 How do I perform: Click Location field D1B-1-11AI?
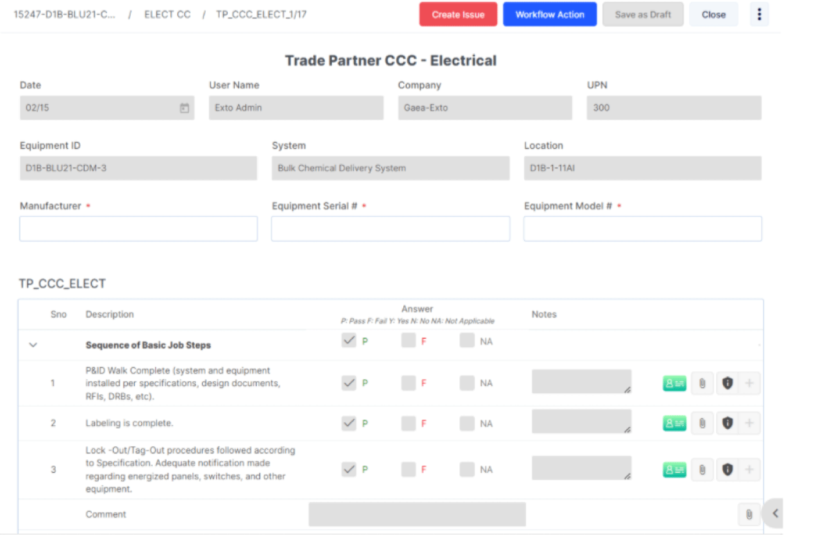(643, 168)
